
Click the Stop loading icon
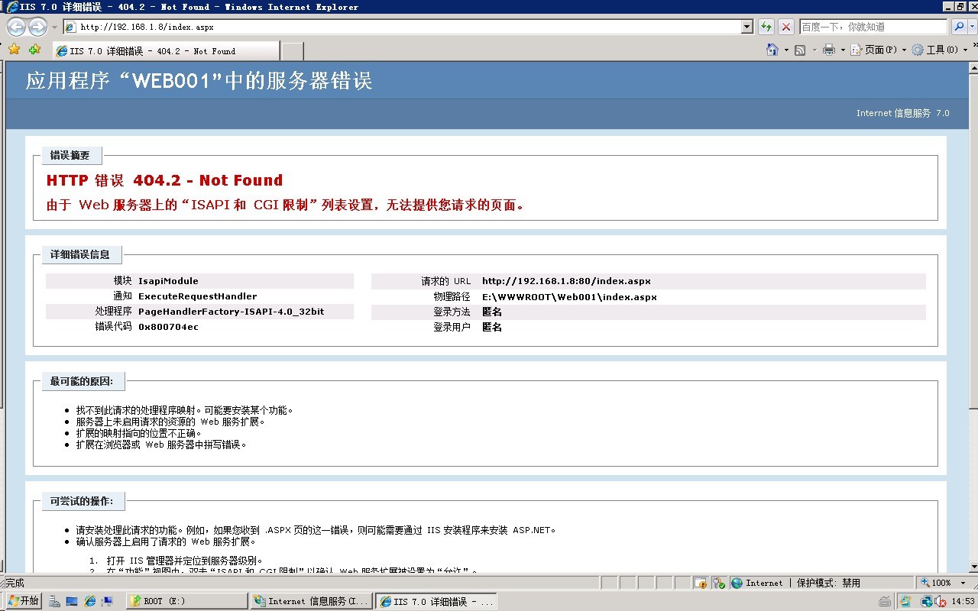pos(785,27)
